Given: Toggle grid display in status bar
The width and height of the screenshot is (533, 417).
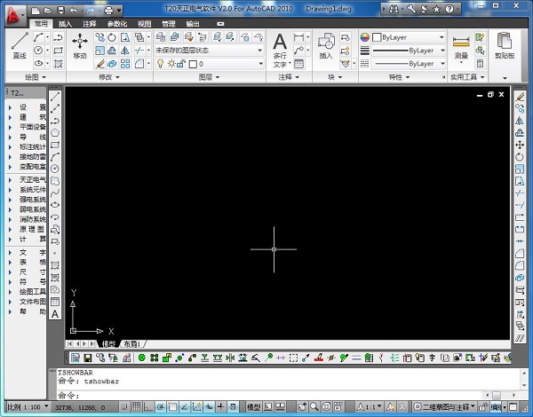Looking at the screenshot, I should pyautogui.click(x=136, y=406).
